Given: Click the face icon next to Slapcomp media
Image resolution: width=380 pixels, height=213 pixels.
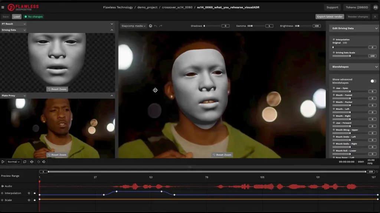Looking at the screenshot, I should [150, 26].
